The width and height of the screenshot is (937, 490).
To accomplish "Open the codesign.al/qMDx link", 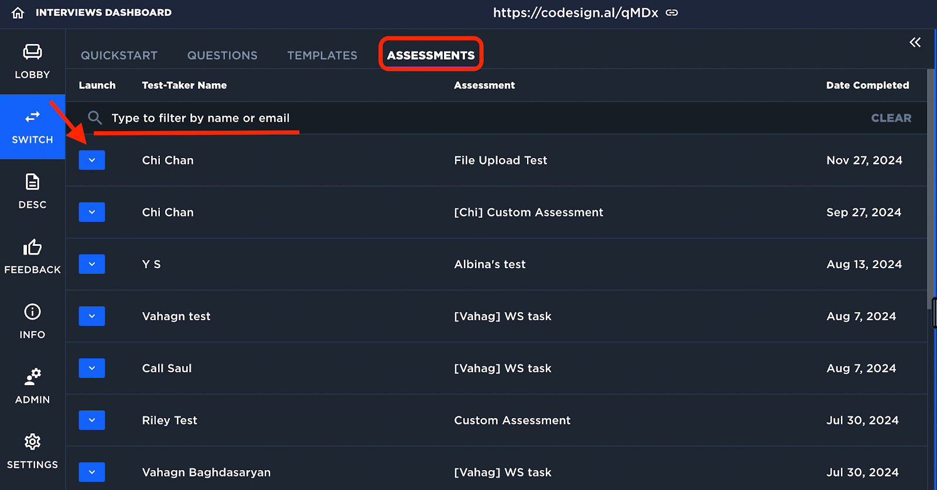I will [576, 12].
